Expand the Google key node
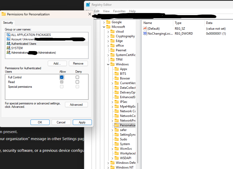233x169 pixels. pyautogui.click(x=104, y=22)
